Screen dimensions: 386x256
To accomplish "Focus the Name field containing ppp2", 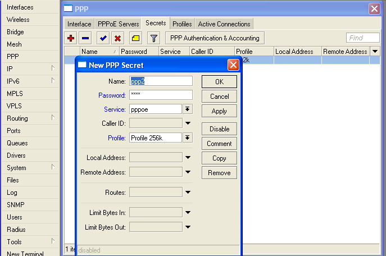I will [x=161, y=81].
